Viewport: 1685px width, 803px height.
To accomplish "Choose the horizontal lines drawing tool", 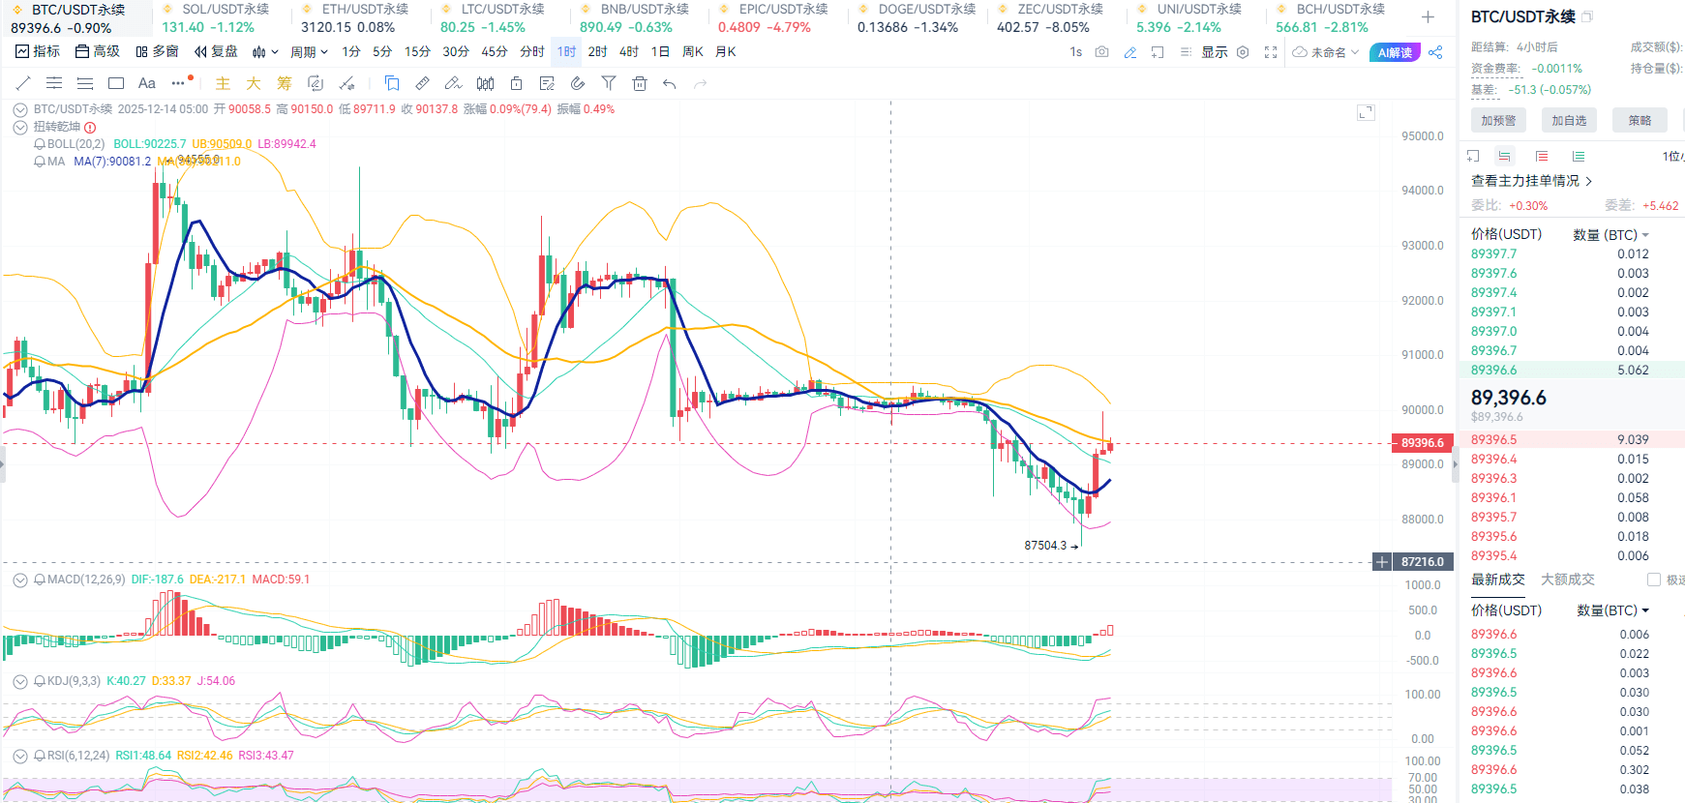I will click(85, 83).
